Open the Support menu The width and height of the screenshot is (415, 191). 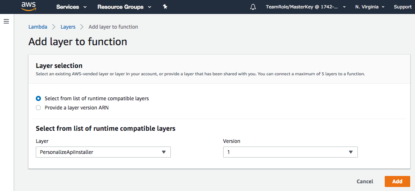[x=402, y=7]
